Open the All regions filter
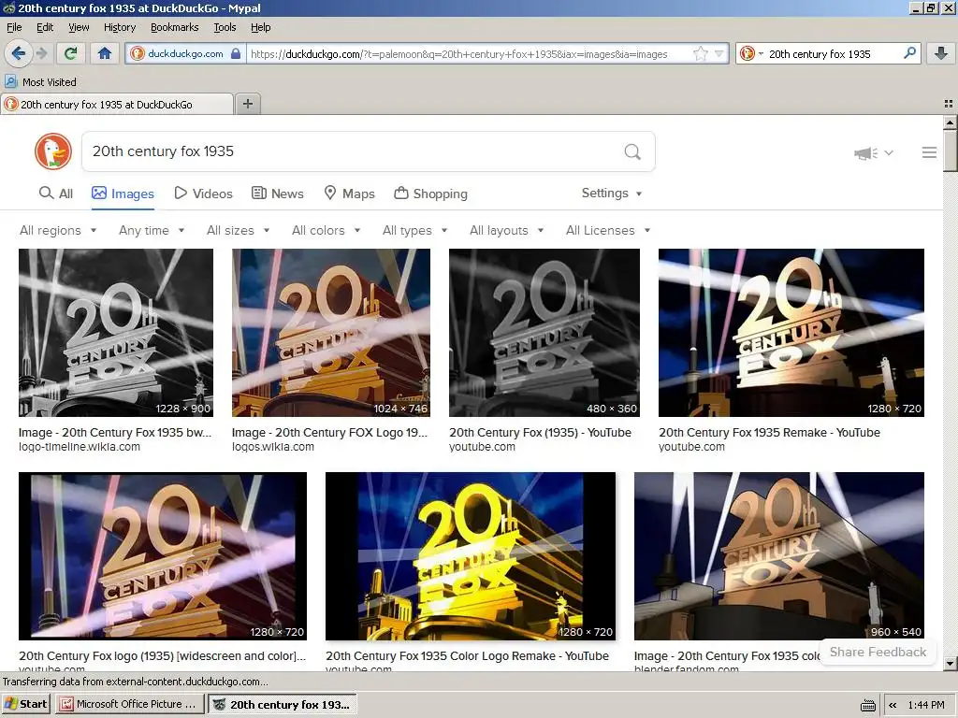 pyautogui.click(x=58, y=230)
